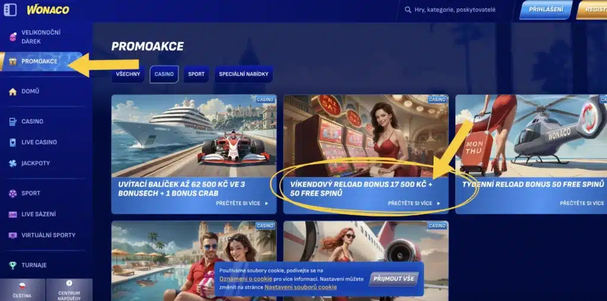
Task: Click the games search field
Action: click(x=455, y=10)
